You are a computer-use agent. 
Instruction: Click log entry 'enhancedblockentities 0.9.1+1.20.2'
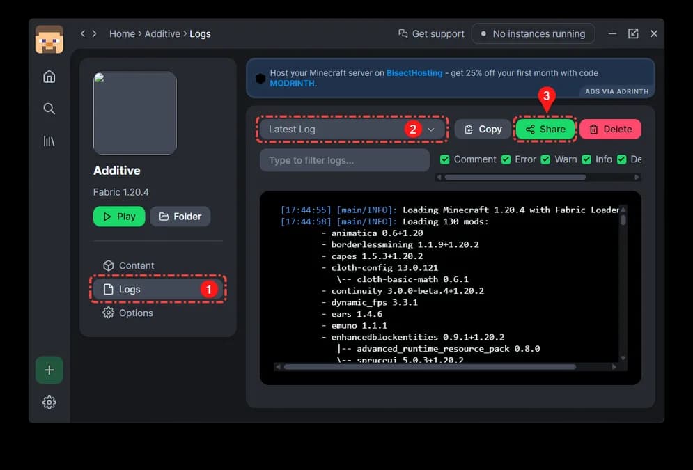pos(418,337)
